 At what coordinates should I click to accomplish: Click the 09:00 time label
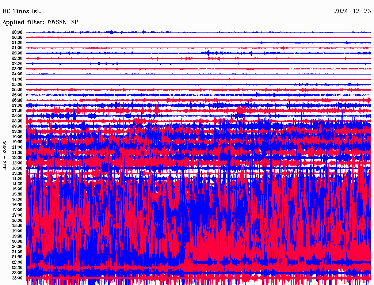pos(17,126)
